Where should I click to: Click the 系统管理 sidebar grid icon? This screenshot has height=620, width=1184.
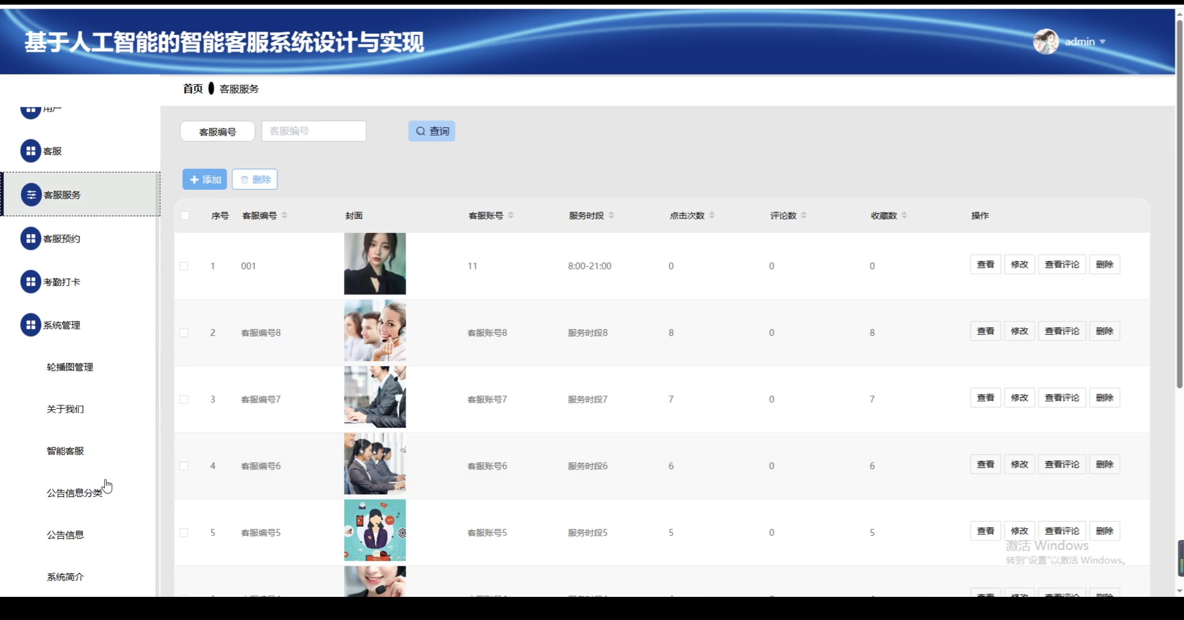[31, 325]
